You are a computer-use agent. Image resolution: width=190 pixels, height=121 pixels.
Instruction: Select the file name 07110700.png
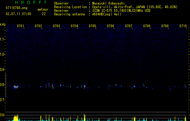(17, 8)
